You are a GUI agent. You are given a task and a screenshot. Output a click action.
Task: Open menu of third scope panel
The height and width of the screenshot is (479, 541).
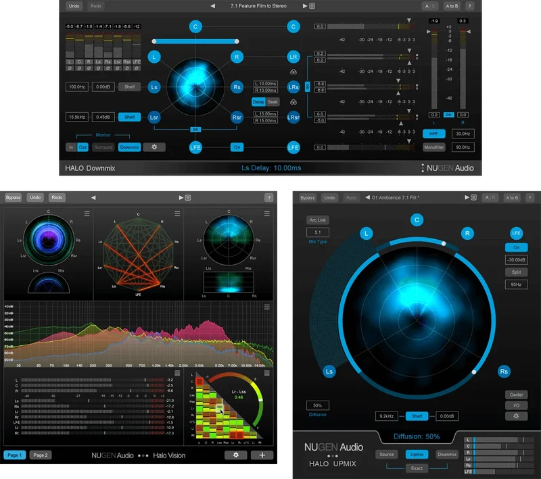click(x=267, y=214)
